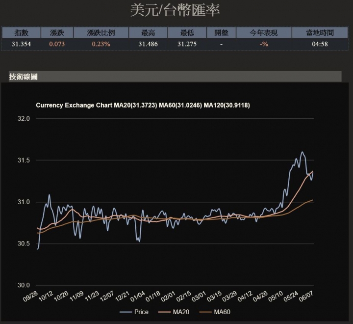Click the 11/23 date axis label
The width and height of the screenshot is (353, 324).
pos(92,296)
